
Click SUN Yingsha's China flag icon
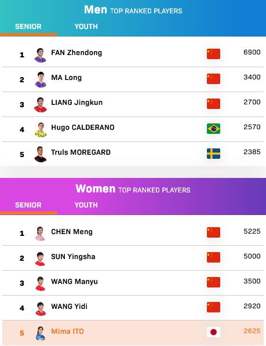(x=213, y=257)
